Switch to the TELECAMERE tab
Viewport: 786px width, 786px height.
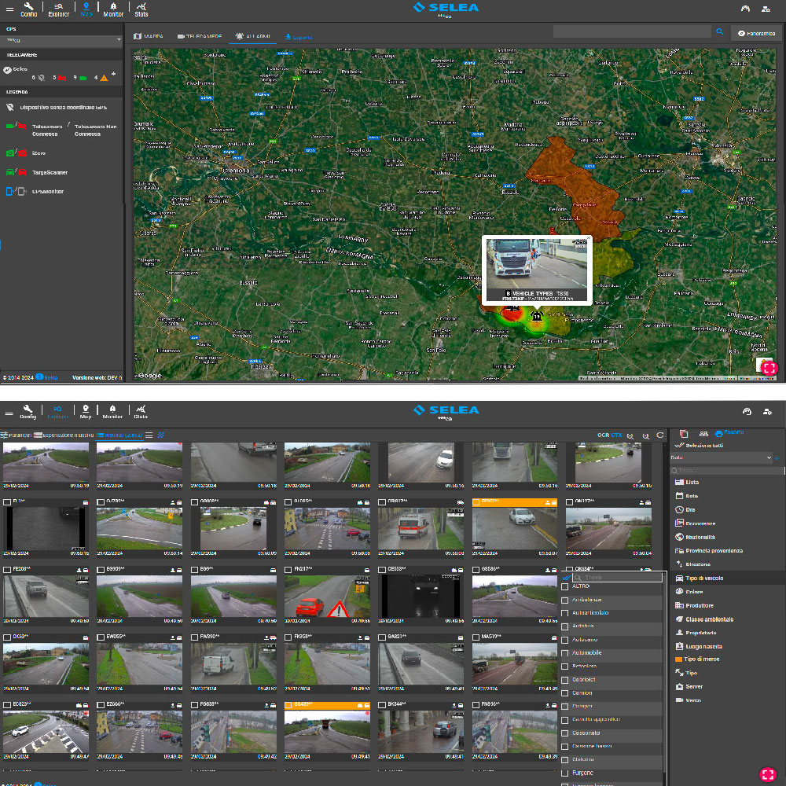pyautogui.click(x=200, y=36)
